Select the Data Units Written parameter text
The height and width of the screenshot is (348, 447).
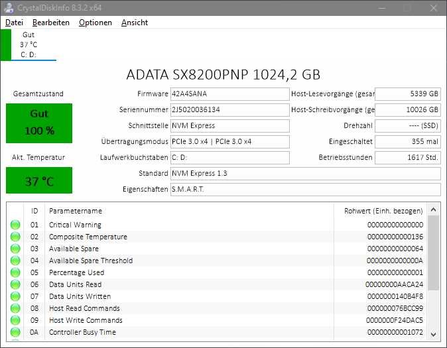(x=80, y=296)
